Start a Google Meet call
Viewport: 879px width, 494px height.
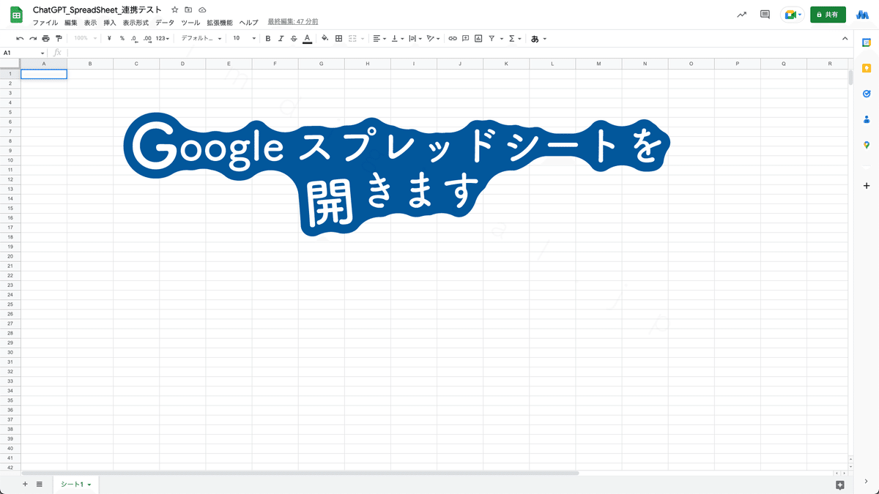click(x=793, y=15)
